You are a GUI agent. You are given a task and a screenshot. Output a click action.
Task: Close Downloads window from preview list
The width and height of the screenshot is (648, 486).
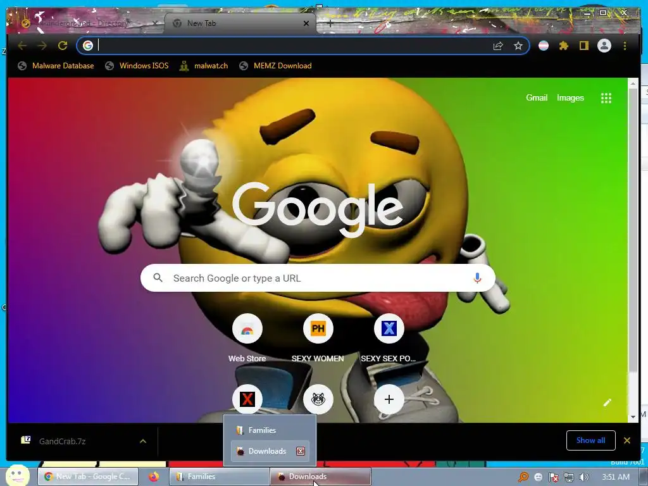coord(301,451)
